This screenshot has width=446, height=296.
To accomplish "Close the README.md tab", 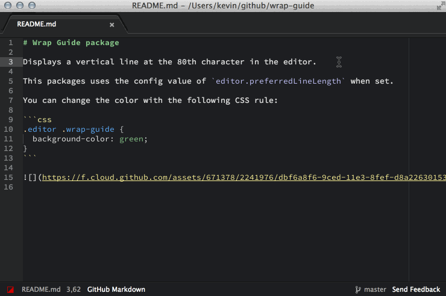I will point(111,25).
